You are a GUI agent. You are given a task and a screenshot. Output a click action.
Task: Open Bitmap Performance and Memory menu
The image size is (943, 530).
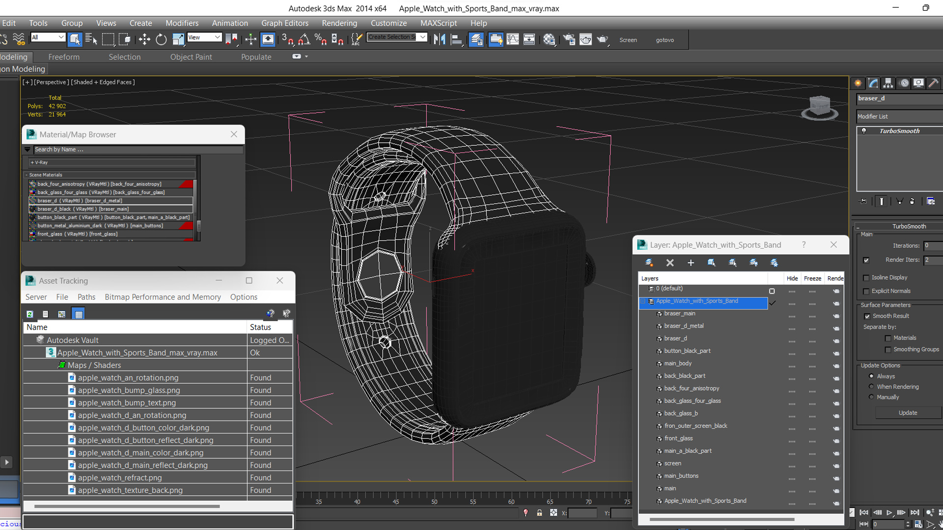[163, 297]
